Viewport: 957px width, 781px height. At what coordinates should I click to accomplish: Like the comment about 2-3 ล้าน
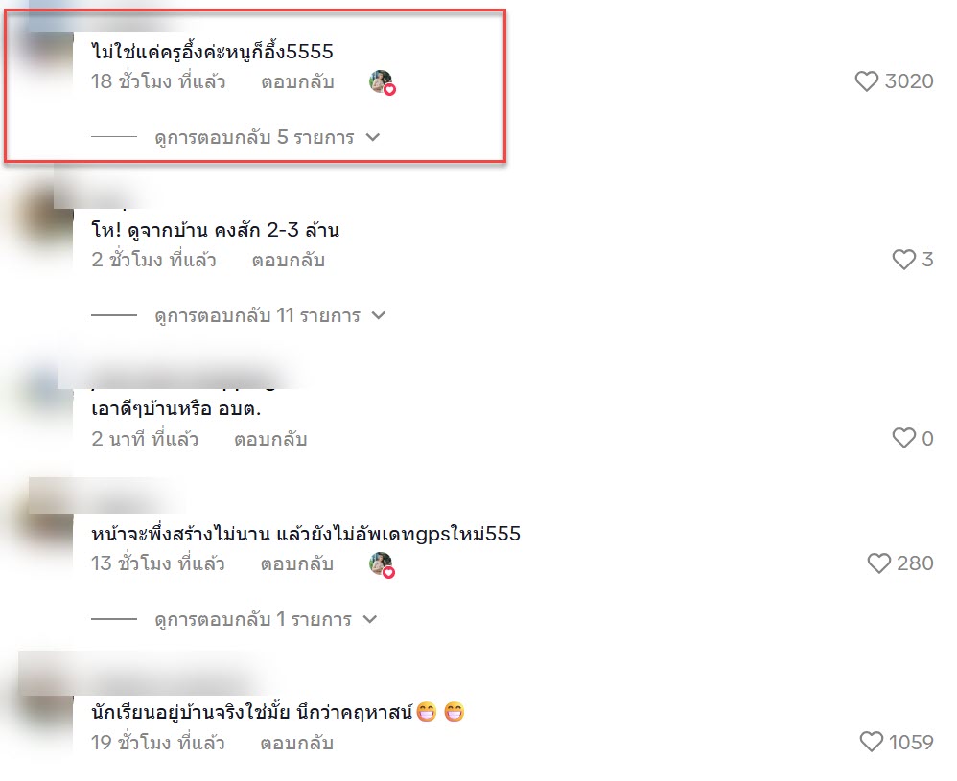coord(904,260)
